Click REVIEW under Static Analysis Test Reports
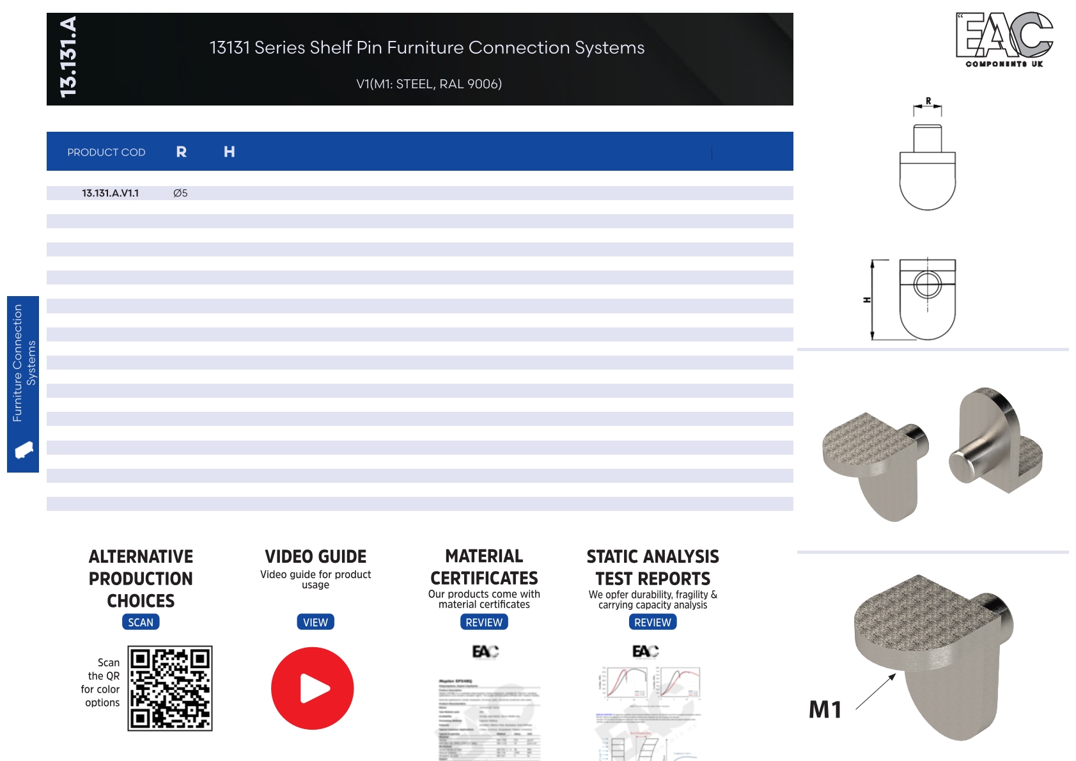The height and width of the screenshot is (761, 1076). click(x=653, y=622)
